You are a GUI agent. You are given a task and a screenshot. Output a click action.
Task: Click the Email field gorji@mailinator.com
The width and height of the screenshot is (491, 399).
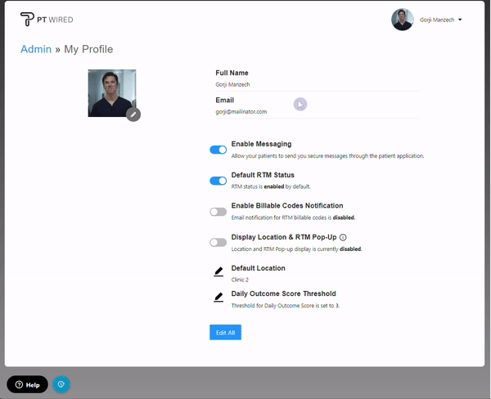pos(241,112)
